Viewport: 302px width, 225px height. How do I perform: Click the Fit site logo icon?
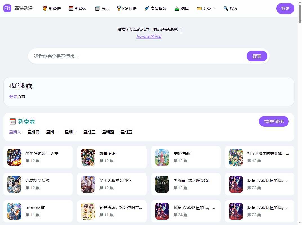7,8
